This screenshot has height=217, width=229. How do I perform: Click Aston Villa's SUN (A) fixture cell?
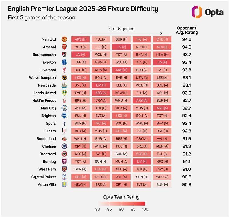pyautogui.click(x=162, y=184)
